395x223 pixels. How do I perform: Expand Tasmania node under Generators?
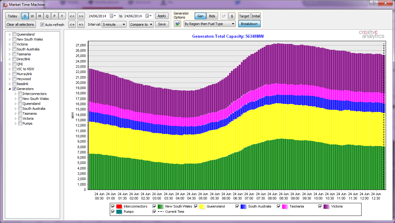click(15, 114)
